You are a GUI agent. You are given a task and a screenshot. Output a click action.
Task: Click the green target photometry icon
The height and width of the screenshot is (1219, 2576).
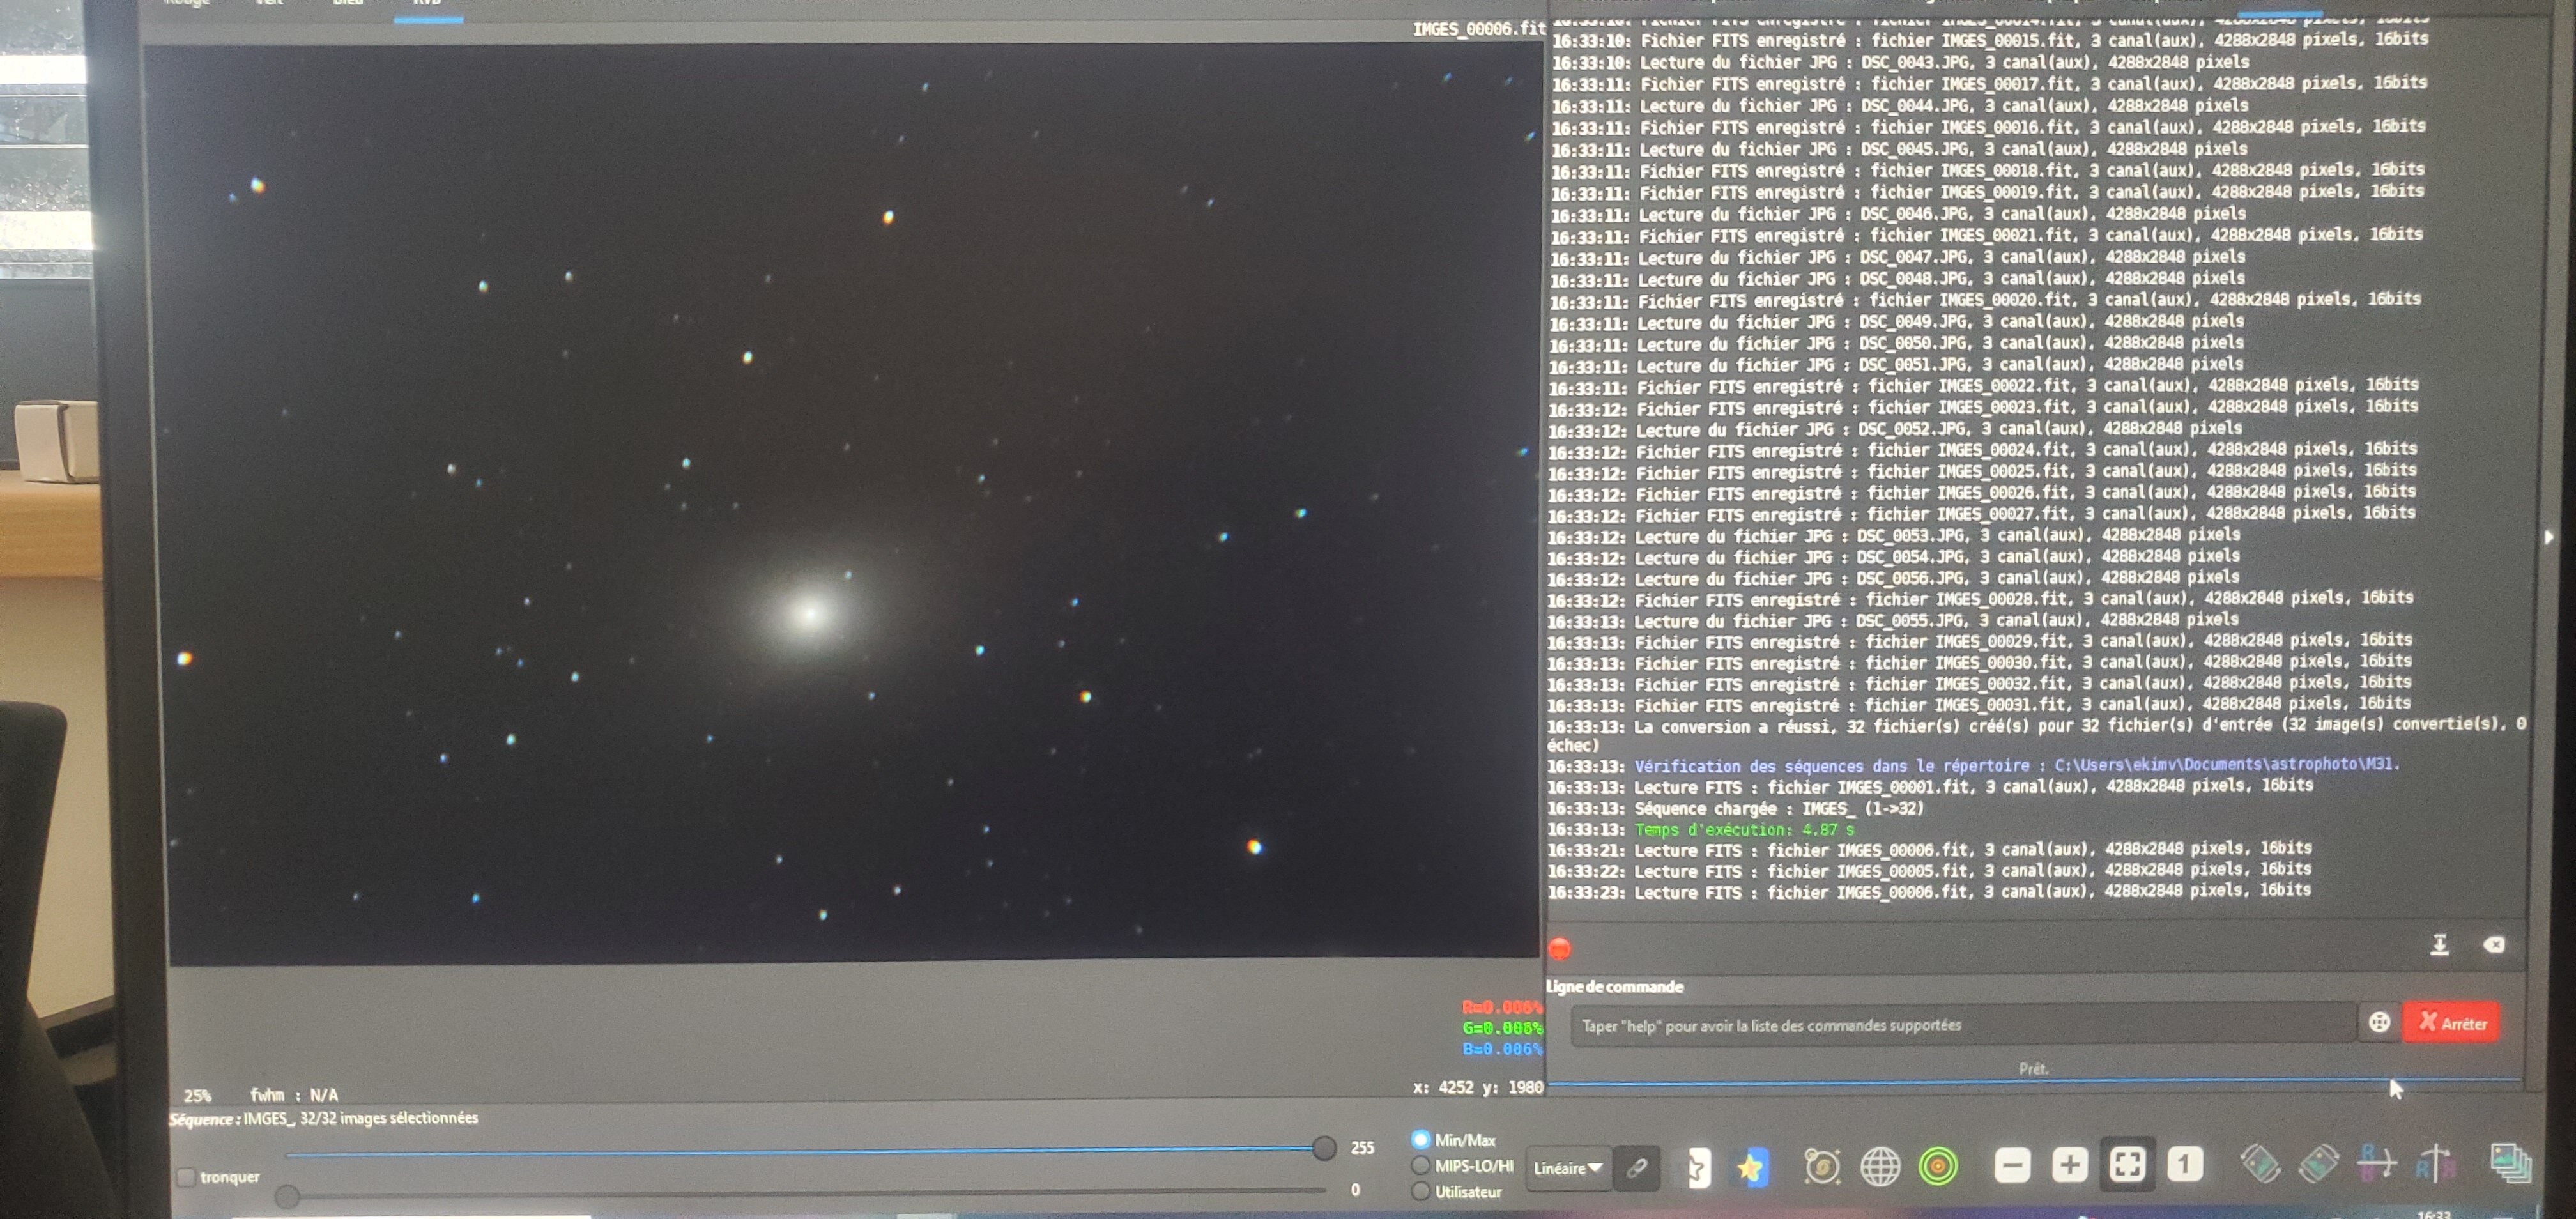point(1938,1166)
